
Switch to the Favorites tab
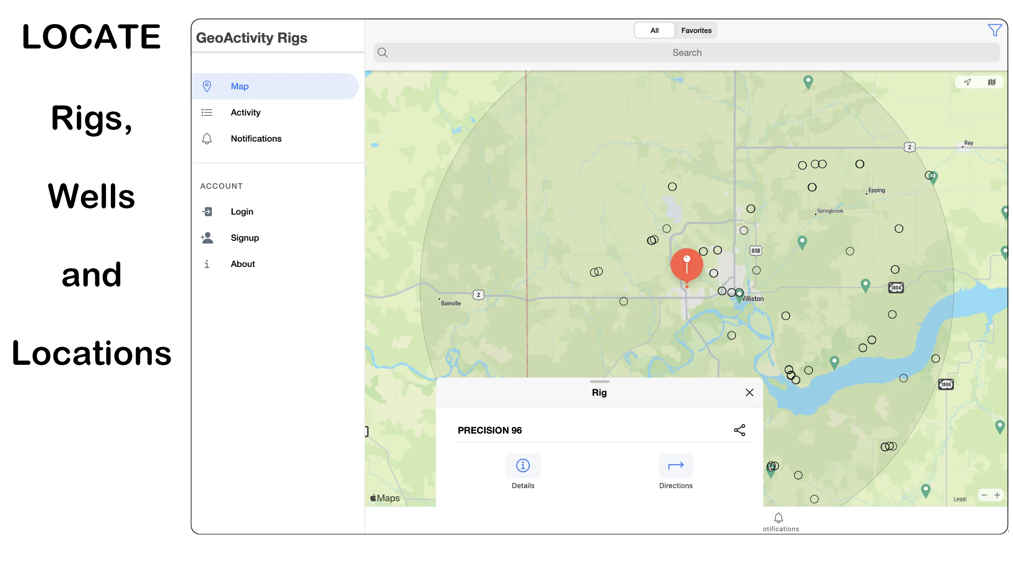tap(697, 30)
